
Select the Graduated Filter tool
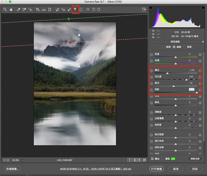click(75, 10)
